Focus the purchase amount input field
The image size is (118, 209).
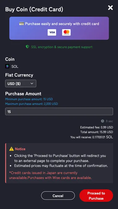(x=59, y=111)
